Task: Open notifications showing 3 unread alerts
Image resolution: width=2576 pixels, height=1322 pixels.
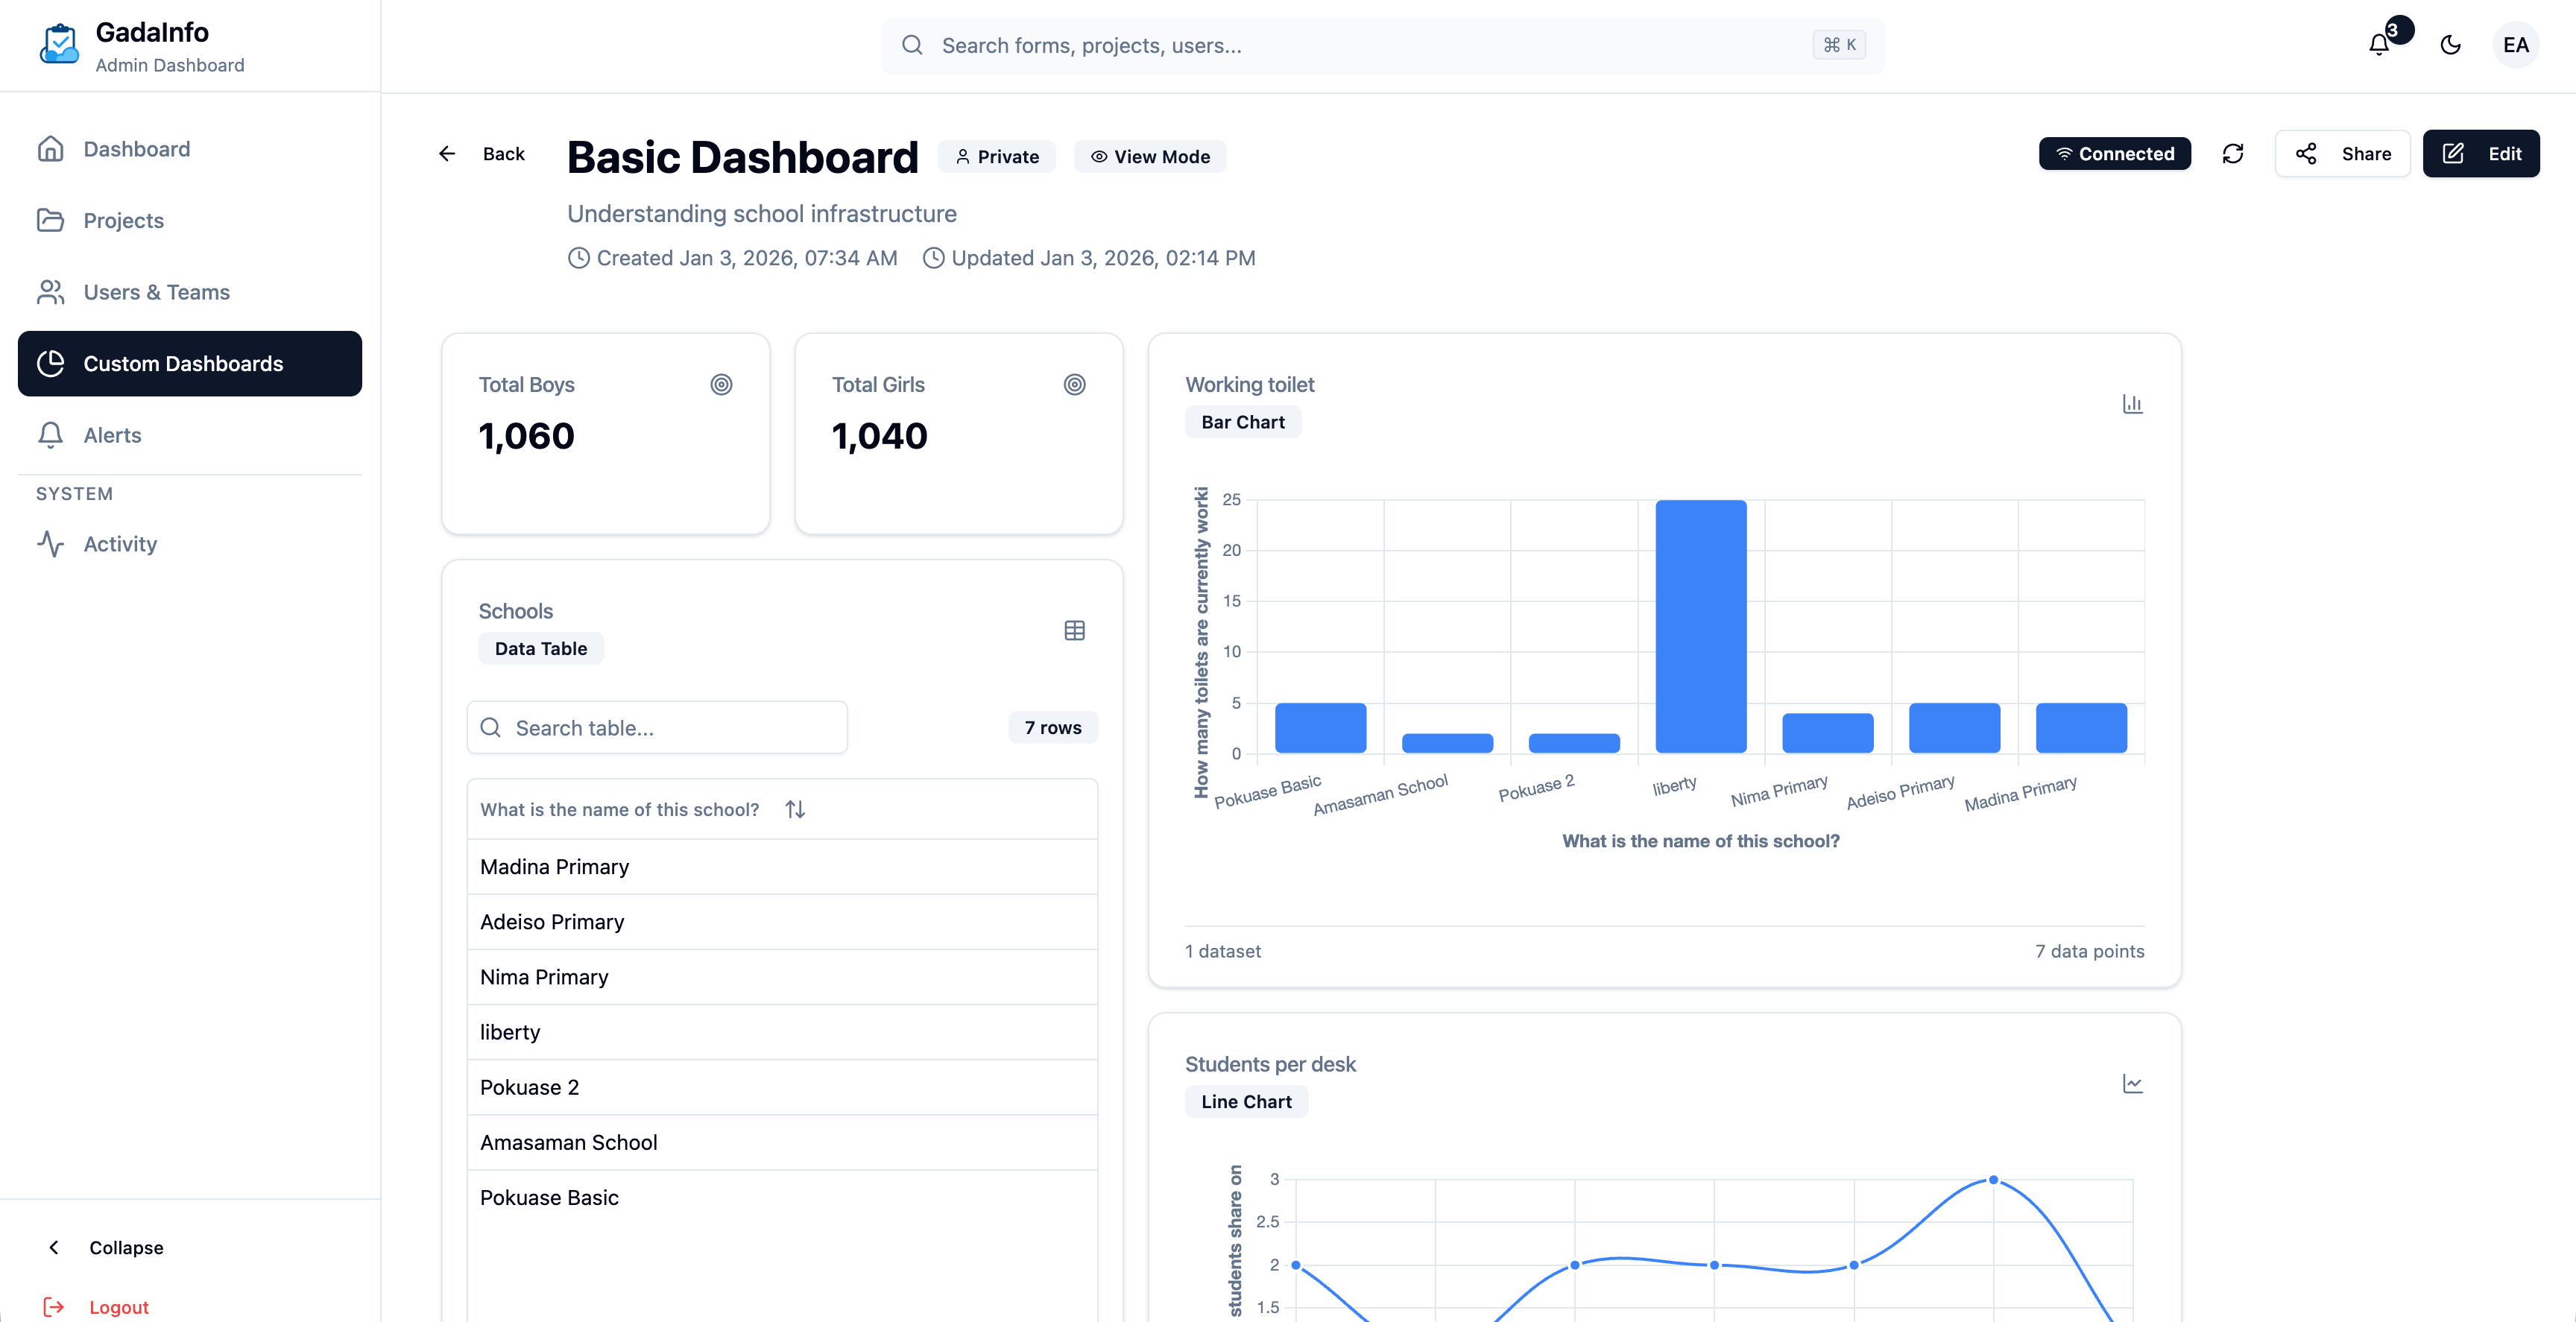Action: tap(2378, 45)
